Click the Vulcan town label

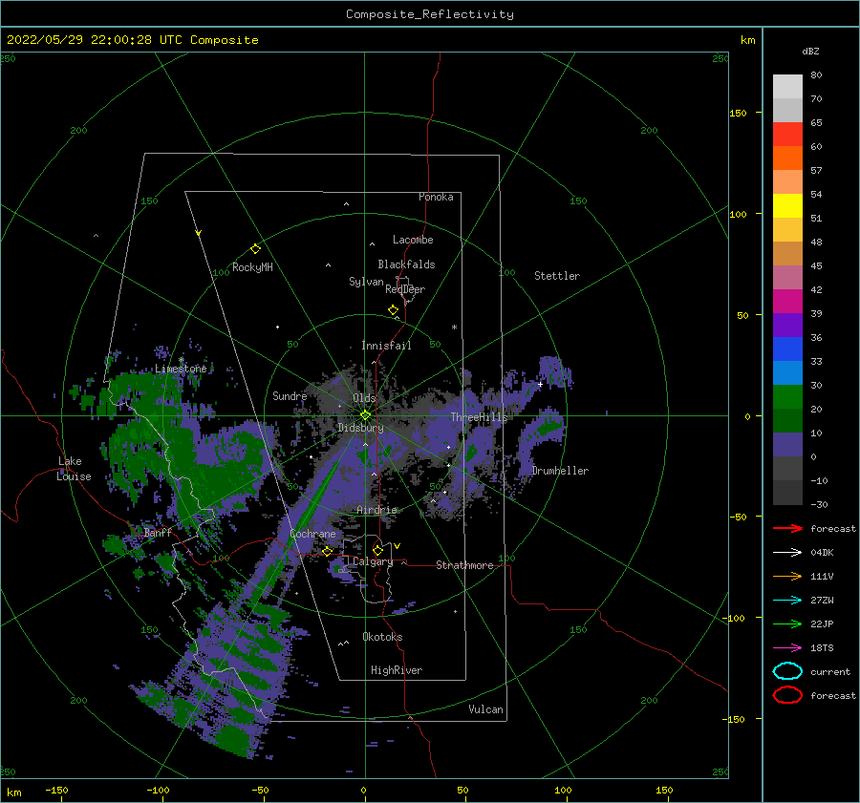pos(485,709)
